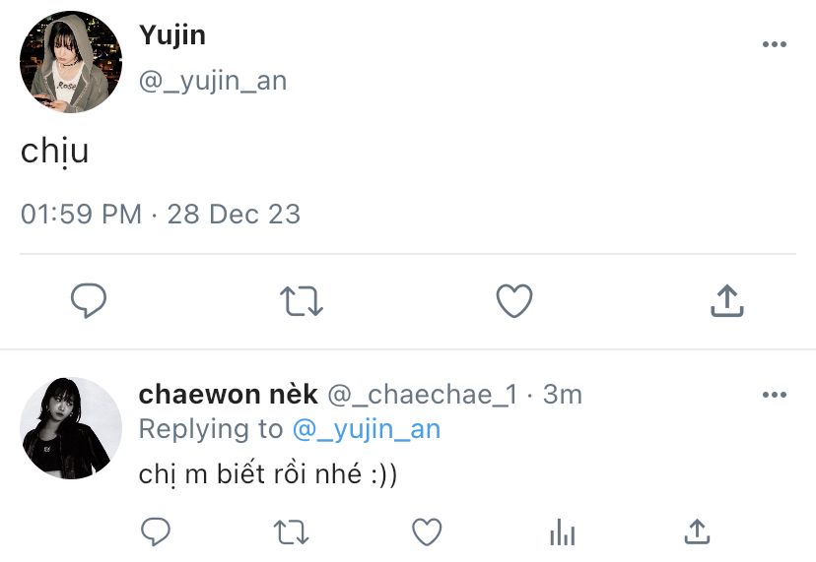
Task: Open Yujin's profile picture
Action: coord(71,62)
